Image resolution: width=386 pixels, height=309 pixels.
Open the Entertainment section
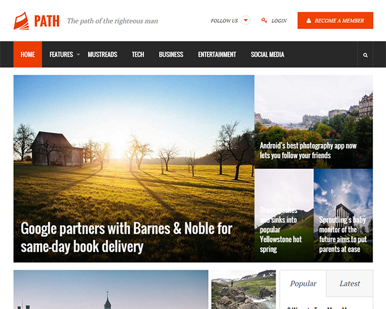[217, 54]
